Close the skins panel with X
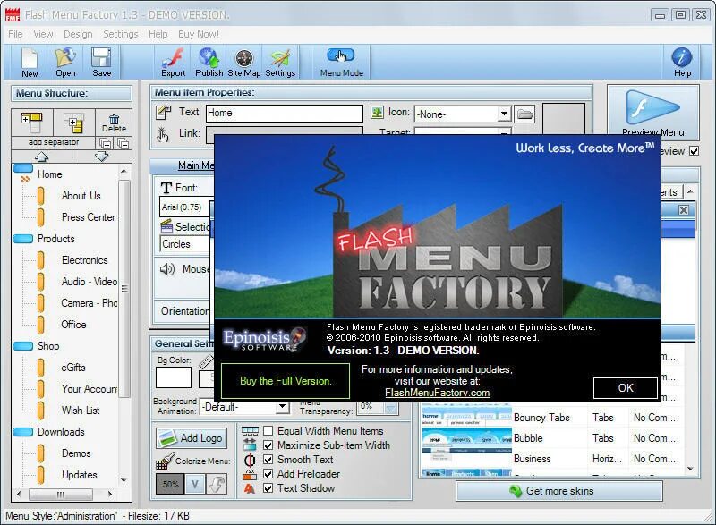Image resolution: width=716 pixels, height=525 pixels. [683, 210]
